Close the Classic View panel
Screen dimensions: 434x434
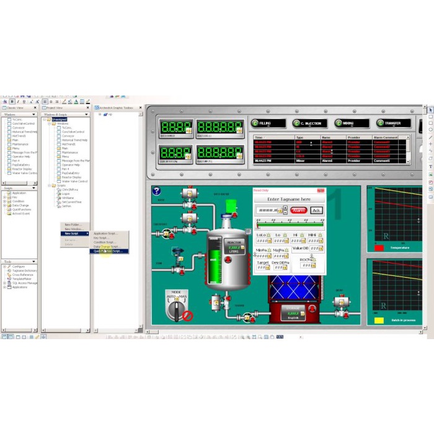35,108
